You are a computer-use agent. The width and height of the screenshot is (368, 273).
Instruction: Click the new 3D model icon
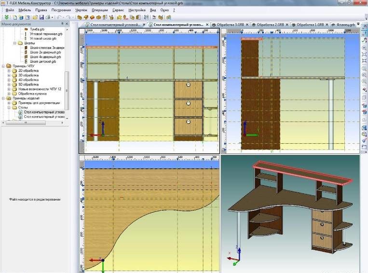[21, 17]
